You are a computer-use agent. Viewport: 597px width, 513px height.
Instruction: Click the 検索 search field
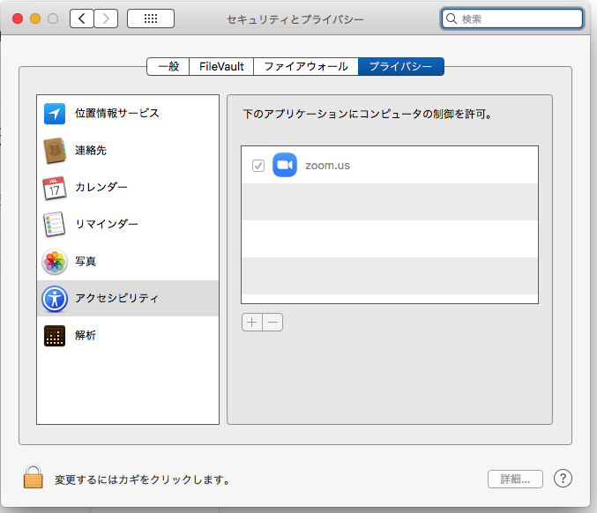(511, 19)
